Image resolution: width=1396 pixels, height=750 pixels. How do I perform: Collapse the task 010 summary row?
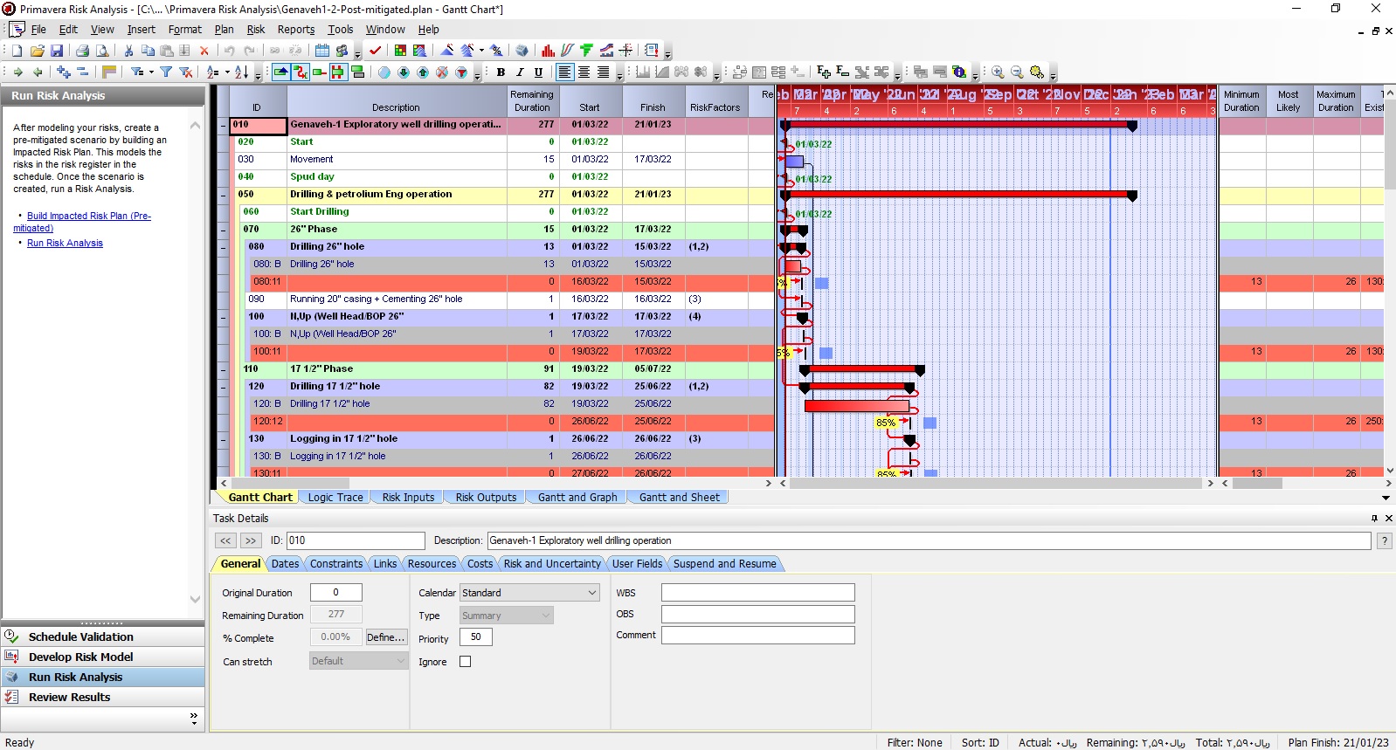pos(223,126)
